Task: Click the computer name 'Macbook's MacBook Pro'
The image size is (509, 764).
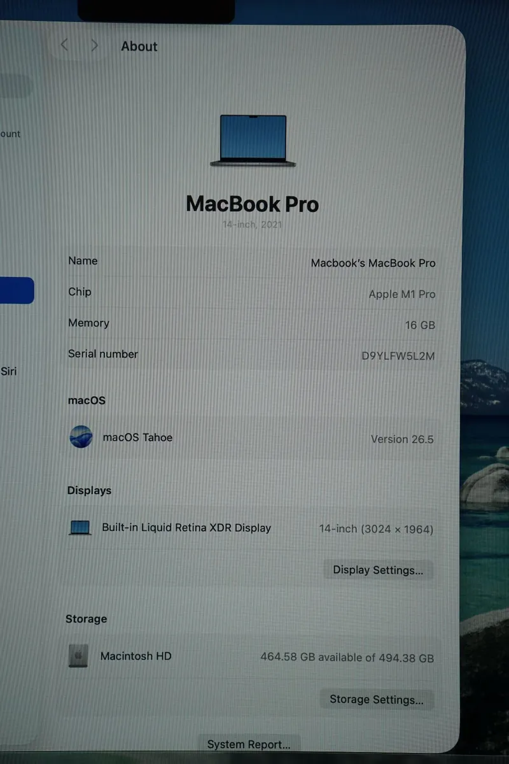Action: coord(373,263)
